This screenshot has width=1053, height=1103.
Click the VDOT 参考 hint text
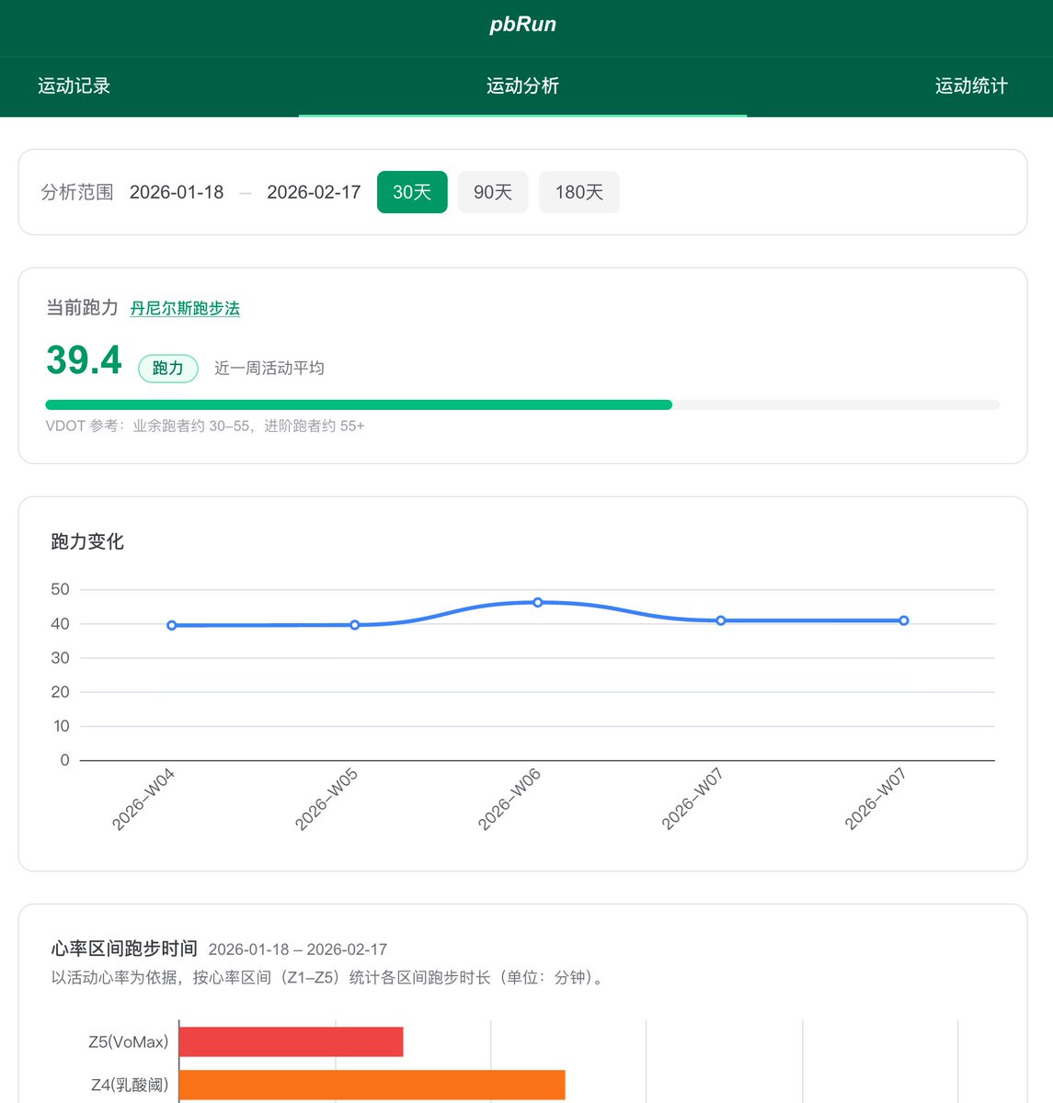pyautogui.click(x=205, y=426)
